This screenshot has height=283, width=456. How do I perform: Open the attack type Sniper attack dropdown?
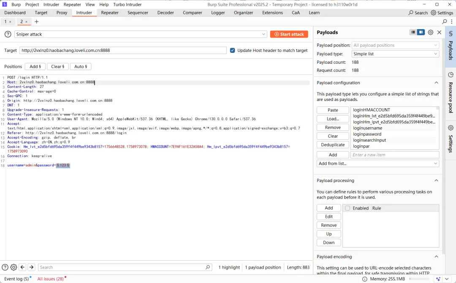(141, 34)
